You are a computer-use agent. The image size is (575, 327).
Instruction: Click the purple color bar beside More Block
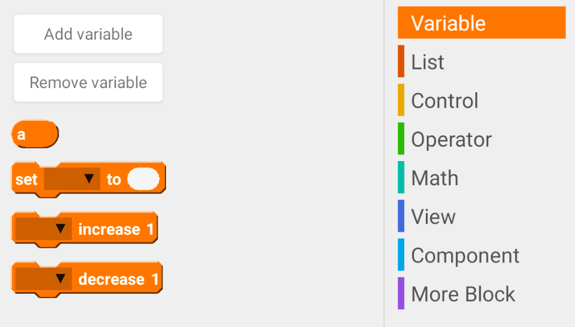[401, 293]
